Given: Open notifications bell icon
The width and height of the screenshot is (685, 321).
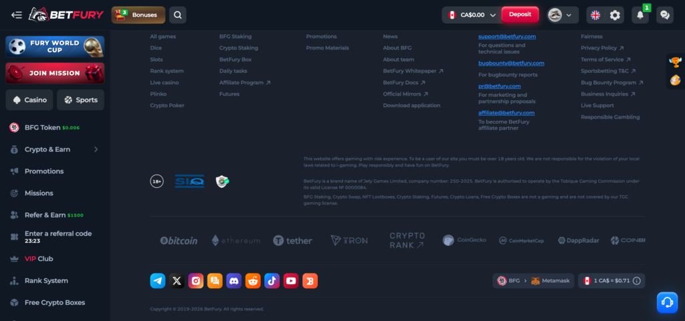Looking at the screenshot, I should point(640,15).
